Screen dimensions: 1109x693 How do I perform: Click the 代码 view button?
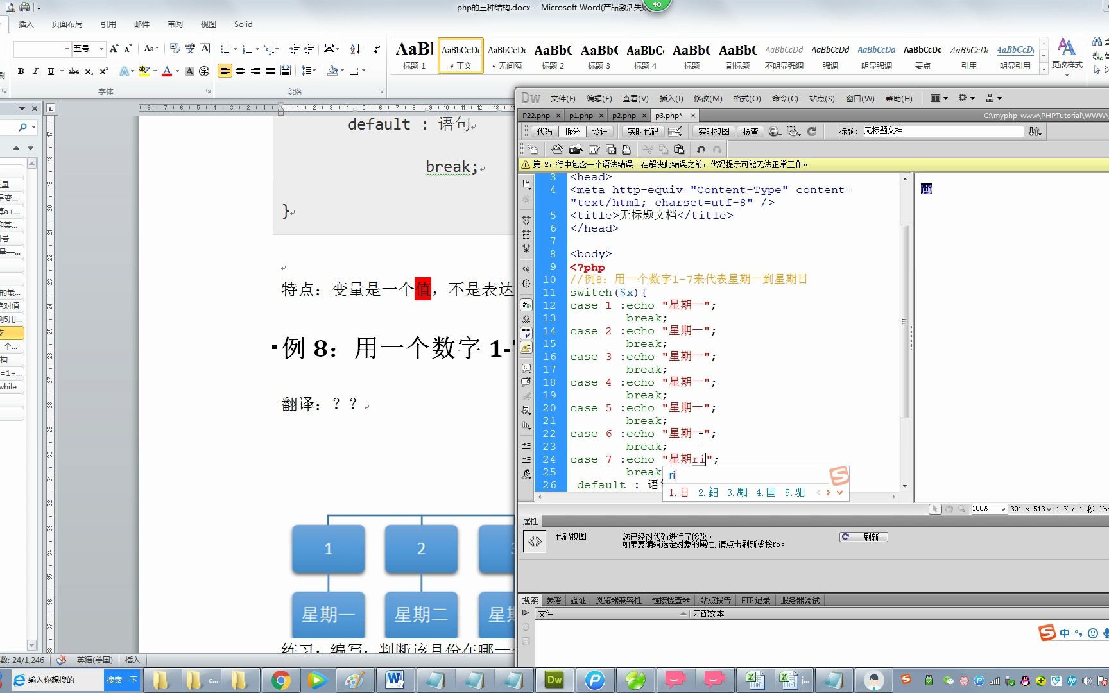point(544,132)
